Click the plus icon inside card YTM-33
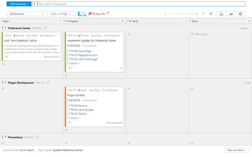The height and width of the screenshot is (157, 252). coord(70,68)
